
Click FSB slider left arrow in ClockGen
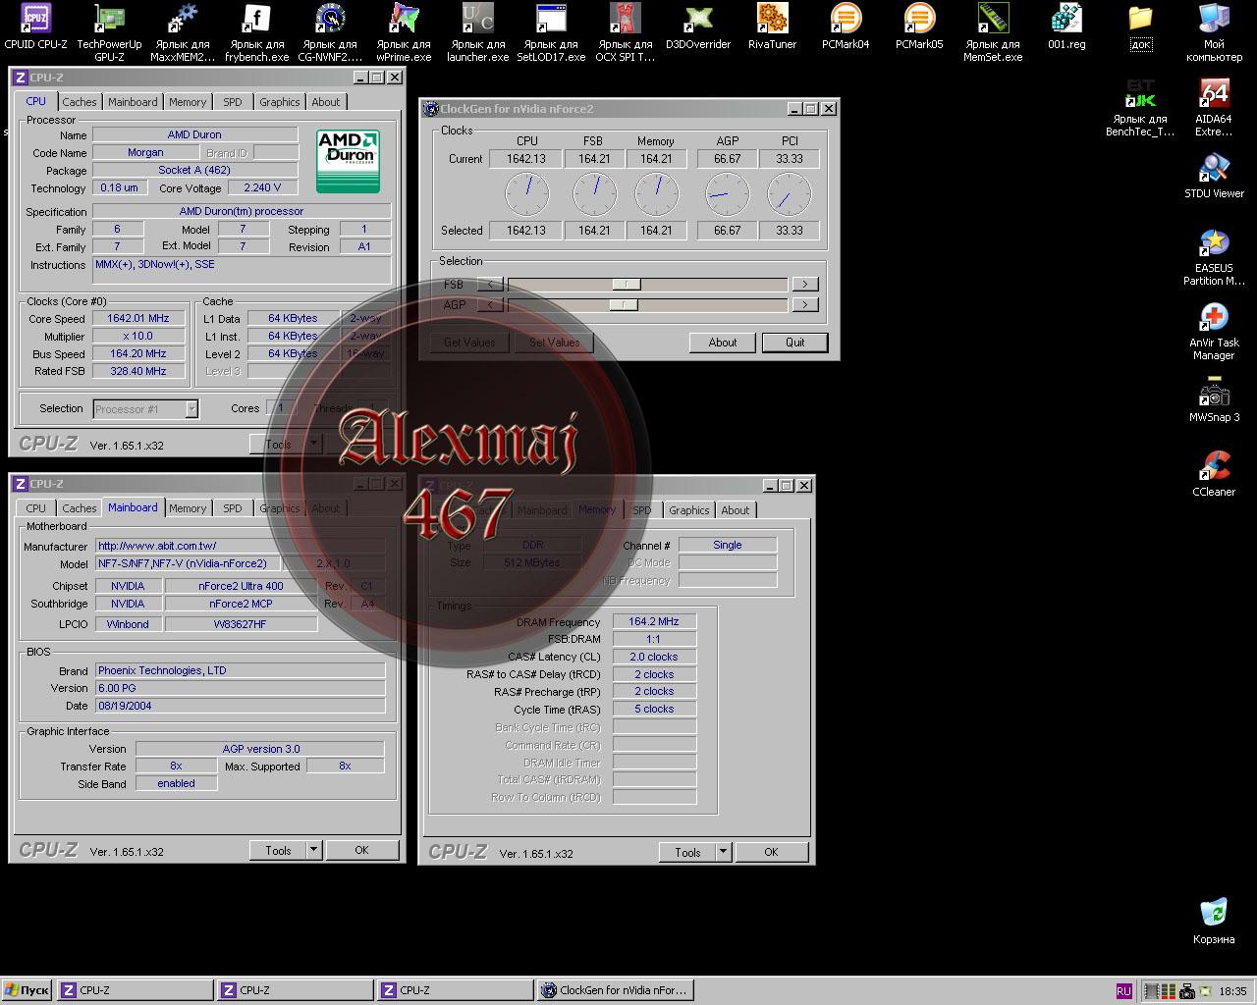tap(490, 284)
